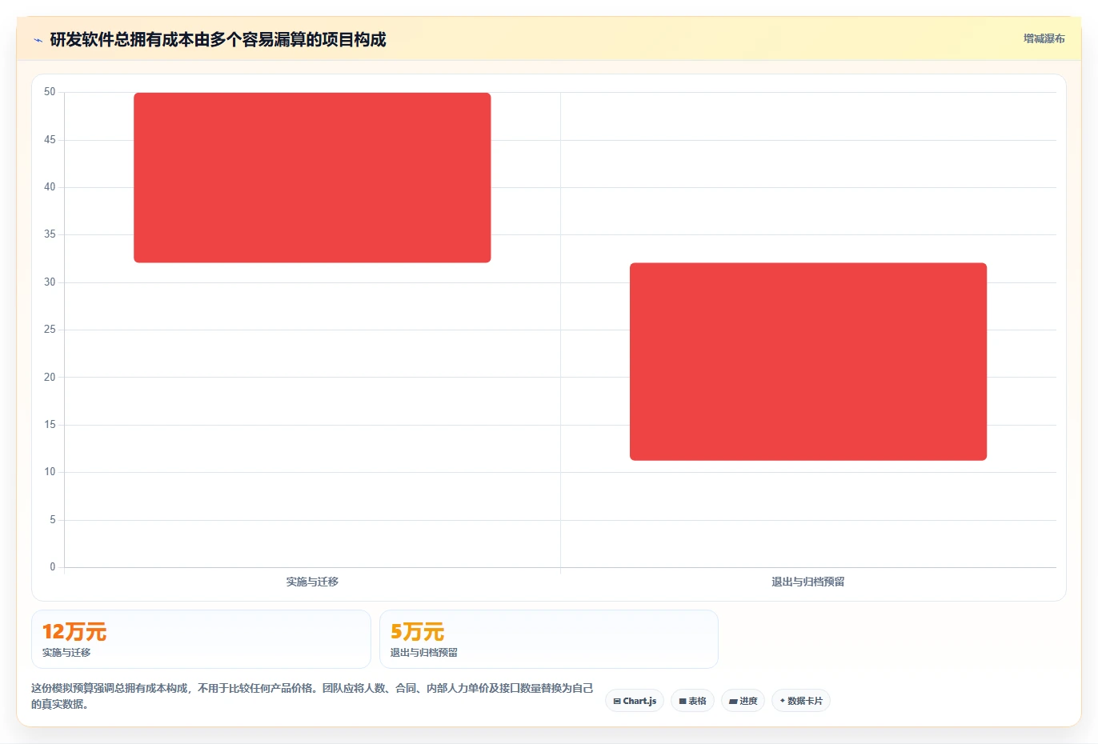
Task: Click the chart title 研发软件总拥有成本
Action: pyautogui.click(x=218, y=39)
